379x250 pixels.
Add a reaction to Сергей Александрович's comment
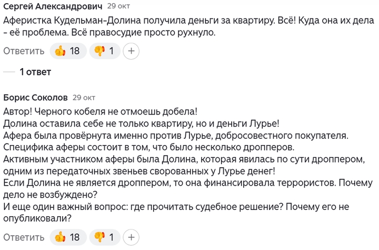pos(131,51)
